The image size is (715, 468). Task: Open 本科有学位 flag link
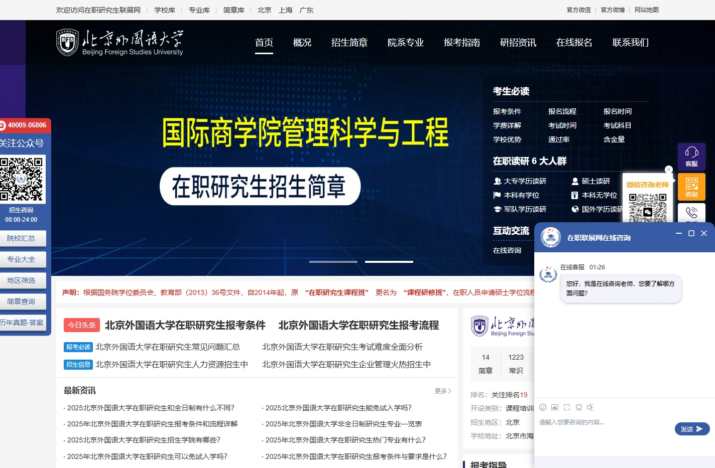(x=517, y=195)
